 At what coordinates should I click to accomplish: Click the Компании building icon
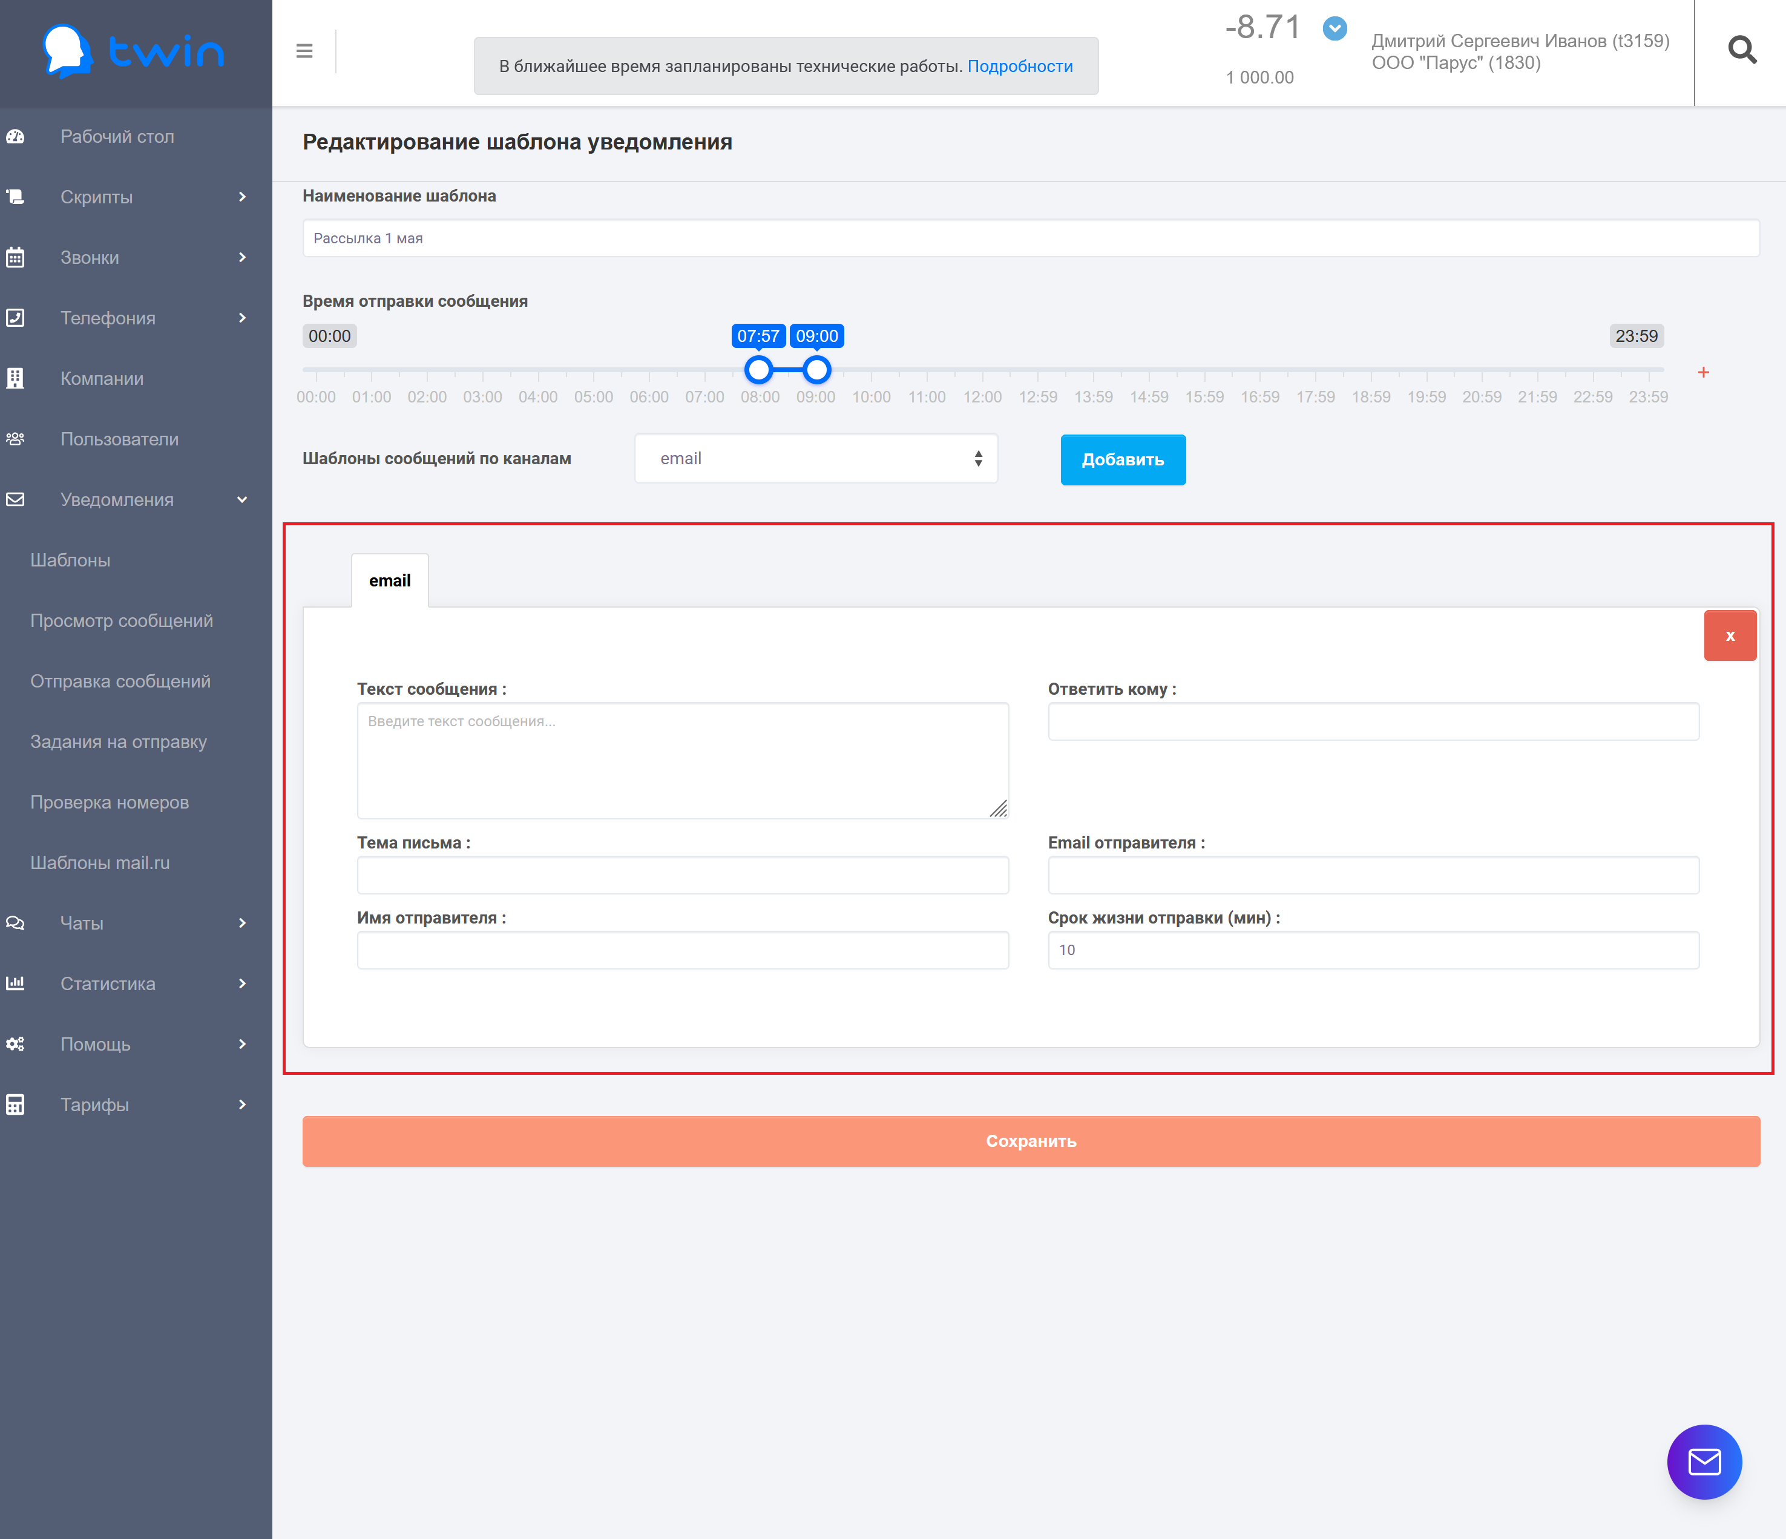click(16, 378)
